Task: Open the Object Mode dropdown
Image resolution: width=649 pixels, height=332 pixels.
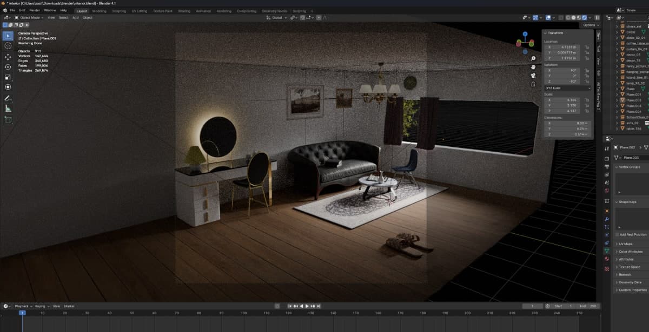Action: point(29,18)
